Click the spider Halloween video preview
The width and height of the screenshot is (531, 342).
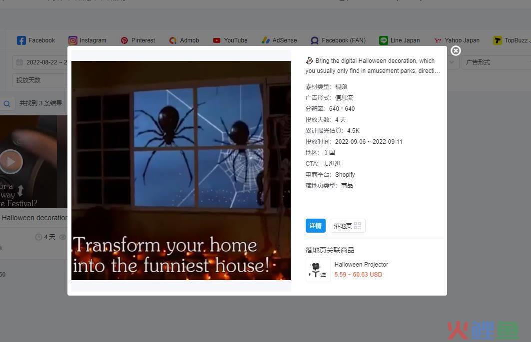[181, 170]
